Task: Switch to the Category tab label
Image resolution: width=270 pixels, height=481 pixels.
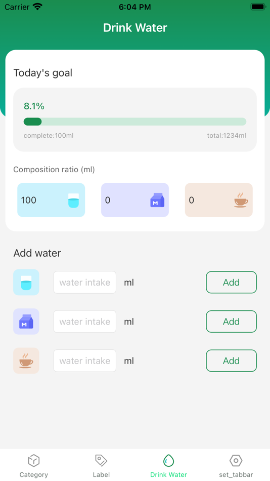Action: (x=34, y=474)
